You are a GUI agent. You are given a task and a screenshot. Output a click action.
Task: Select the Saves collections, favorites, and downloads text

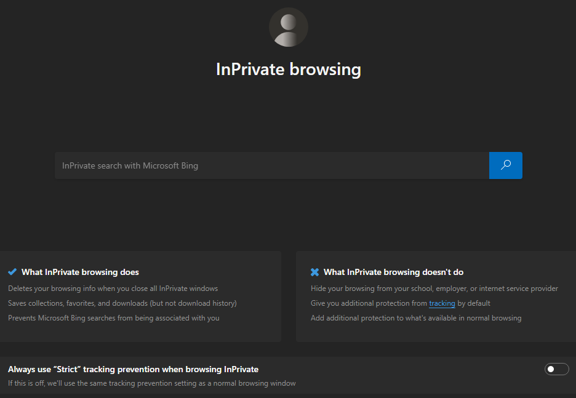click(134, 303)
